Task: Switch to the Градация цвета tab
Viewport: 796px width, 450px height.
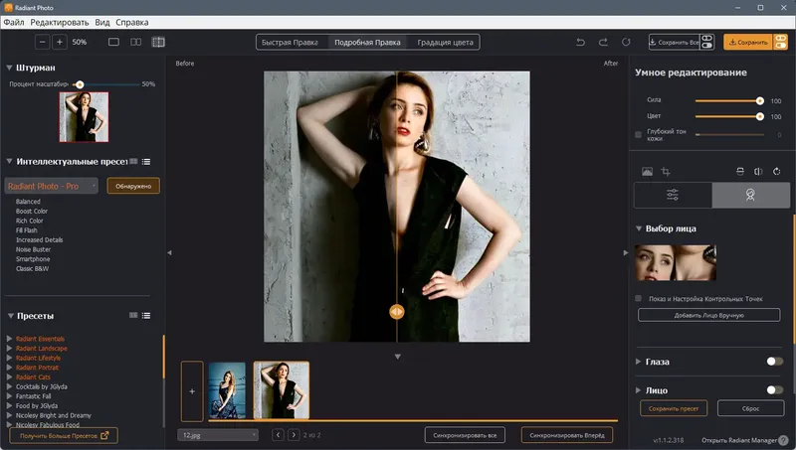Action: (446, 42)
